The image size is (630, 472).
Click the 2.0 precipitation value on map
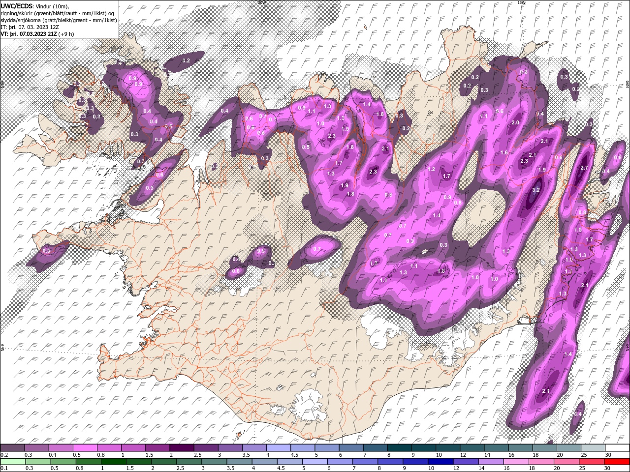coord(516,122)
